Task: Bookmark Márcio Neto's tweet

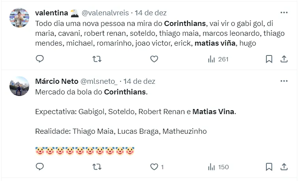Action: coord(269,167)
